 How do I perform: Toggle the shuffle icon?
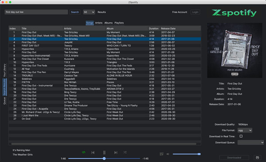click(x=125, y=152)
